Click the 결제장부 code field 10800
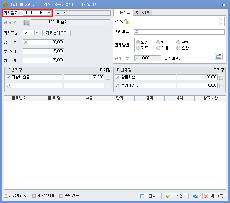 coord(150,58)
